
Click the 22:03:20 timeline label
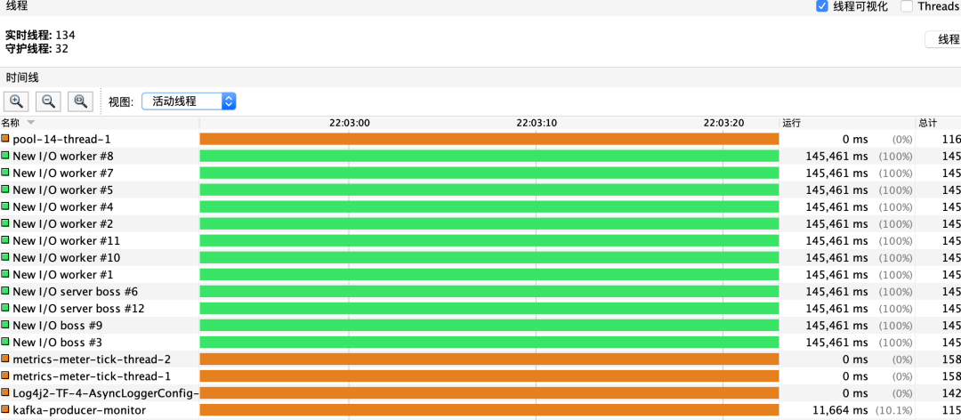[723, 123]
